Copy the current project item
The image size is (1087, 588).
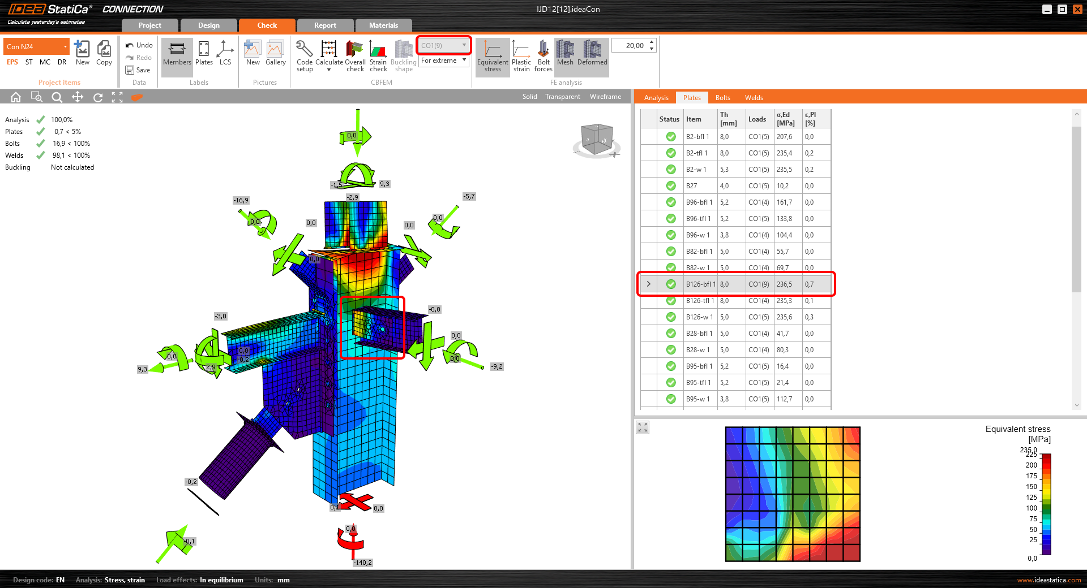point(104,53)
